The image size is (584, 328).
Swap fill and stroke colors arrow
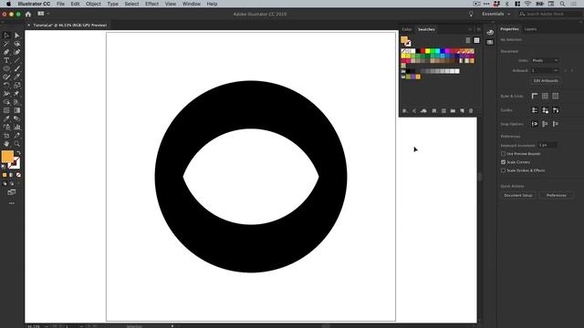coord(18,152)
